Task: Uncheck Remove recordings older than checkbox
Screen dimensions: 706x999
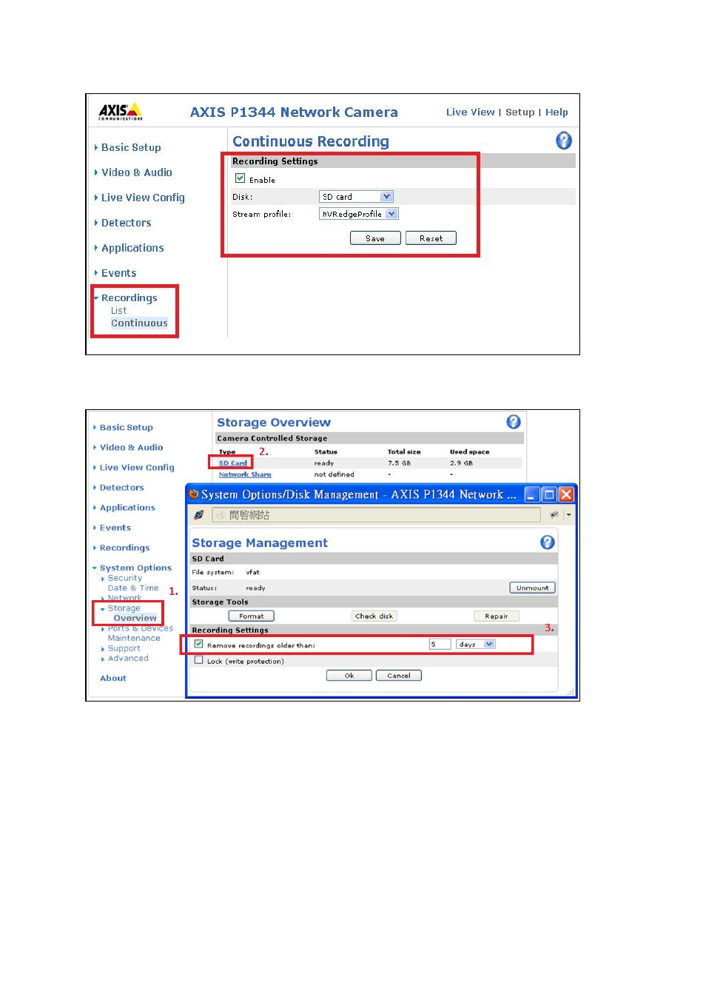Action: click(x=198, y=644)
